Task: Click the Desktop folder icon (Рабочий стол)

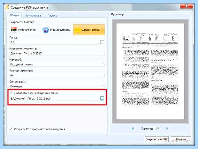Action: (14, 30)
